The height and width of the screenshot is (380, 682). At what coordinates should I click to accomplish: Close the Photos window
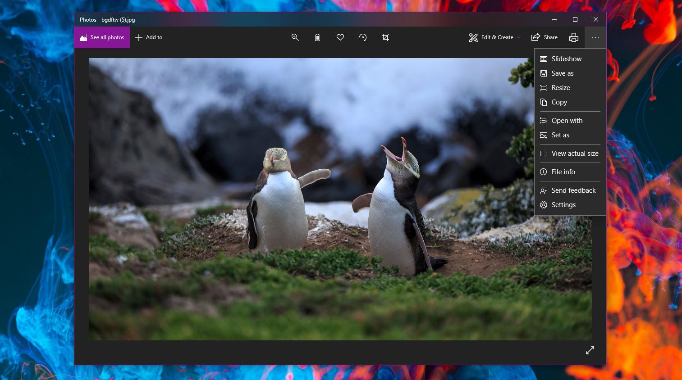coord(596,19)
